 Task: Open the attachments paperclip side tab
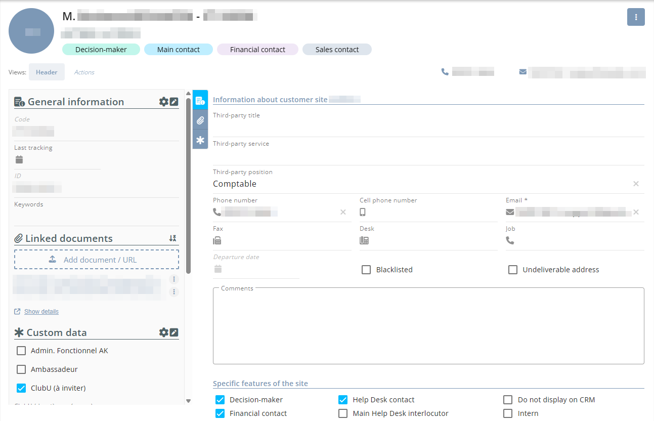pos(200,120)
